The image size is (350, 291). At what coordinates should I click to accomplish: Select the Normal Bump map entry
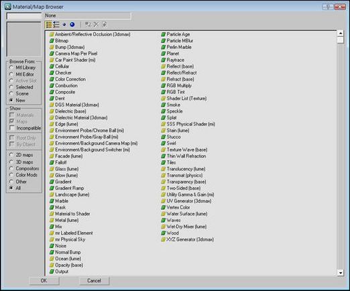pos(68,252)
